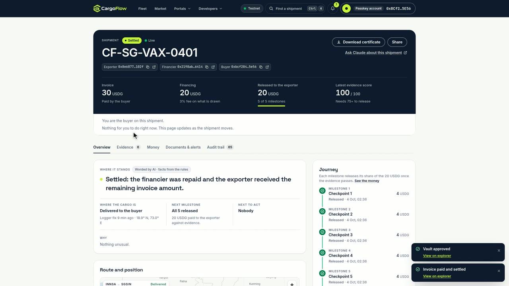The width and height of the screenshot is (509, 286).
Task: View Invoice paid on explorer
Action: (x=437, y=276)
